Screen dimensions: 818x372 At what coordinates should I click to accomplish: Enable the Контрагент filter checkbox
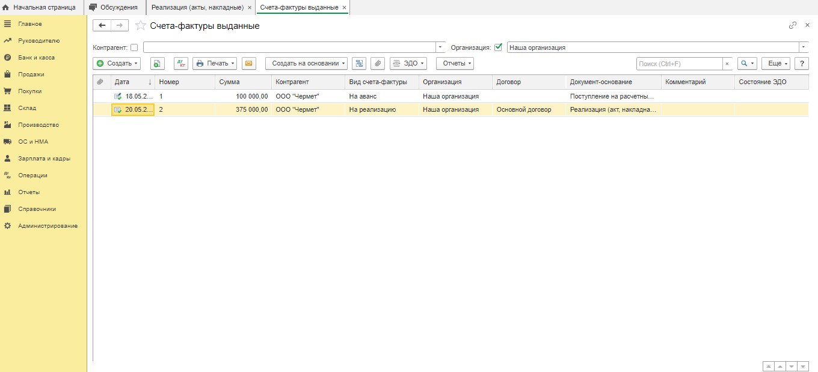point(134,47)
